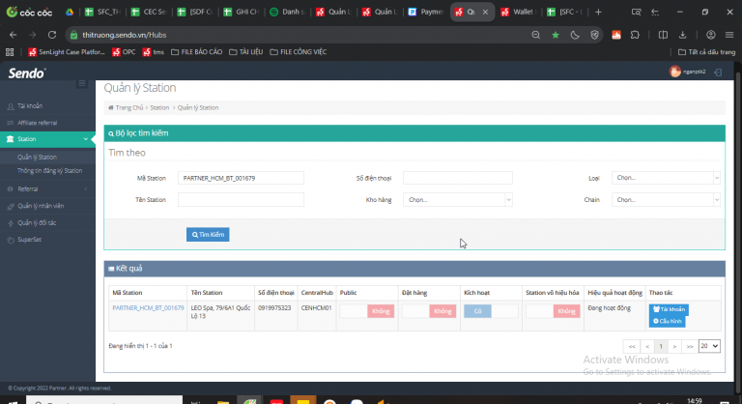Click the Số điện thoại input field
This screenshot has height=404, width=742.
tap(458, 178)
